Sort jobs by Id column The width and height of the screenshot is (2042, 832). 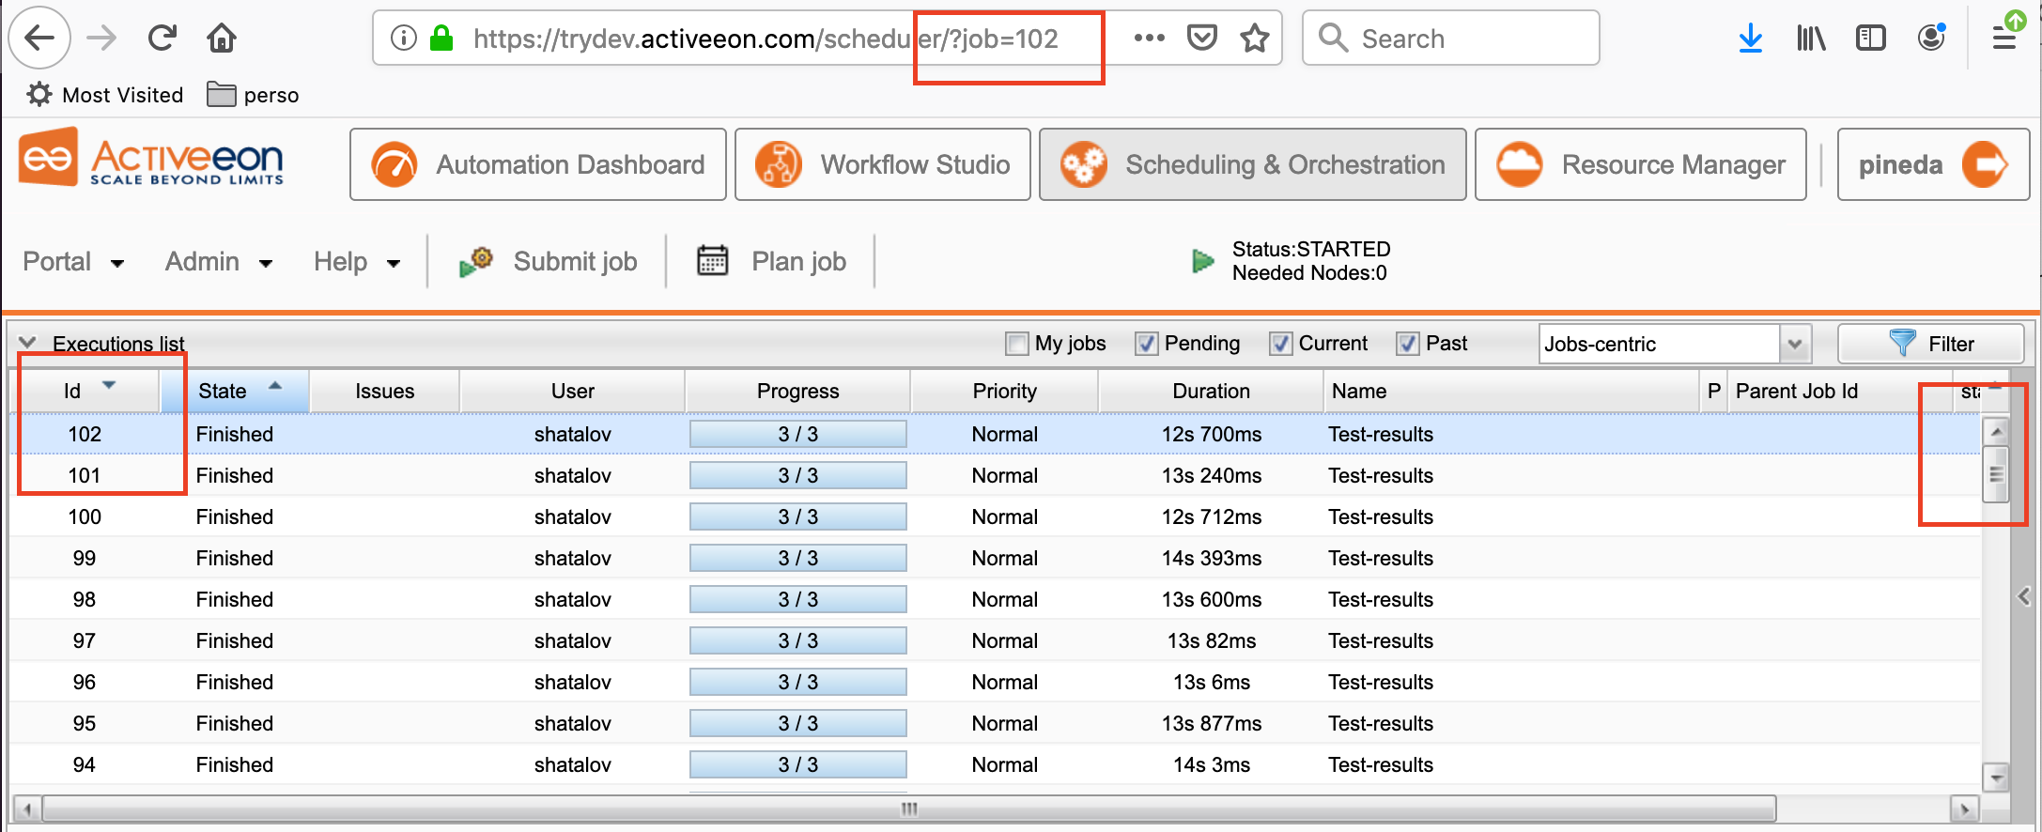[x=85, y=391]
